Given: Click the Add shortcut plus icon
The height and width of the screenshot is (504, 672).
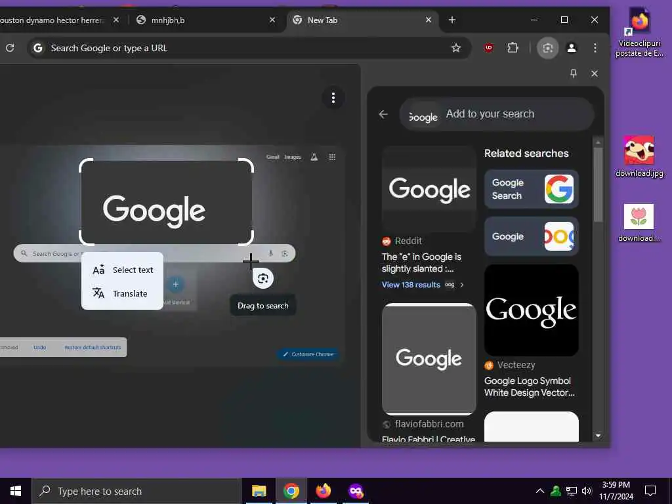Looking at the screenshot, I should 175,284.
